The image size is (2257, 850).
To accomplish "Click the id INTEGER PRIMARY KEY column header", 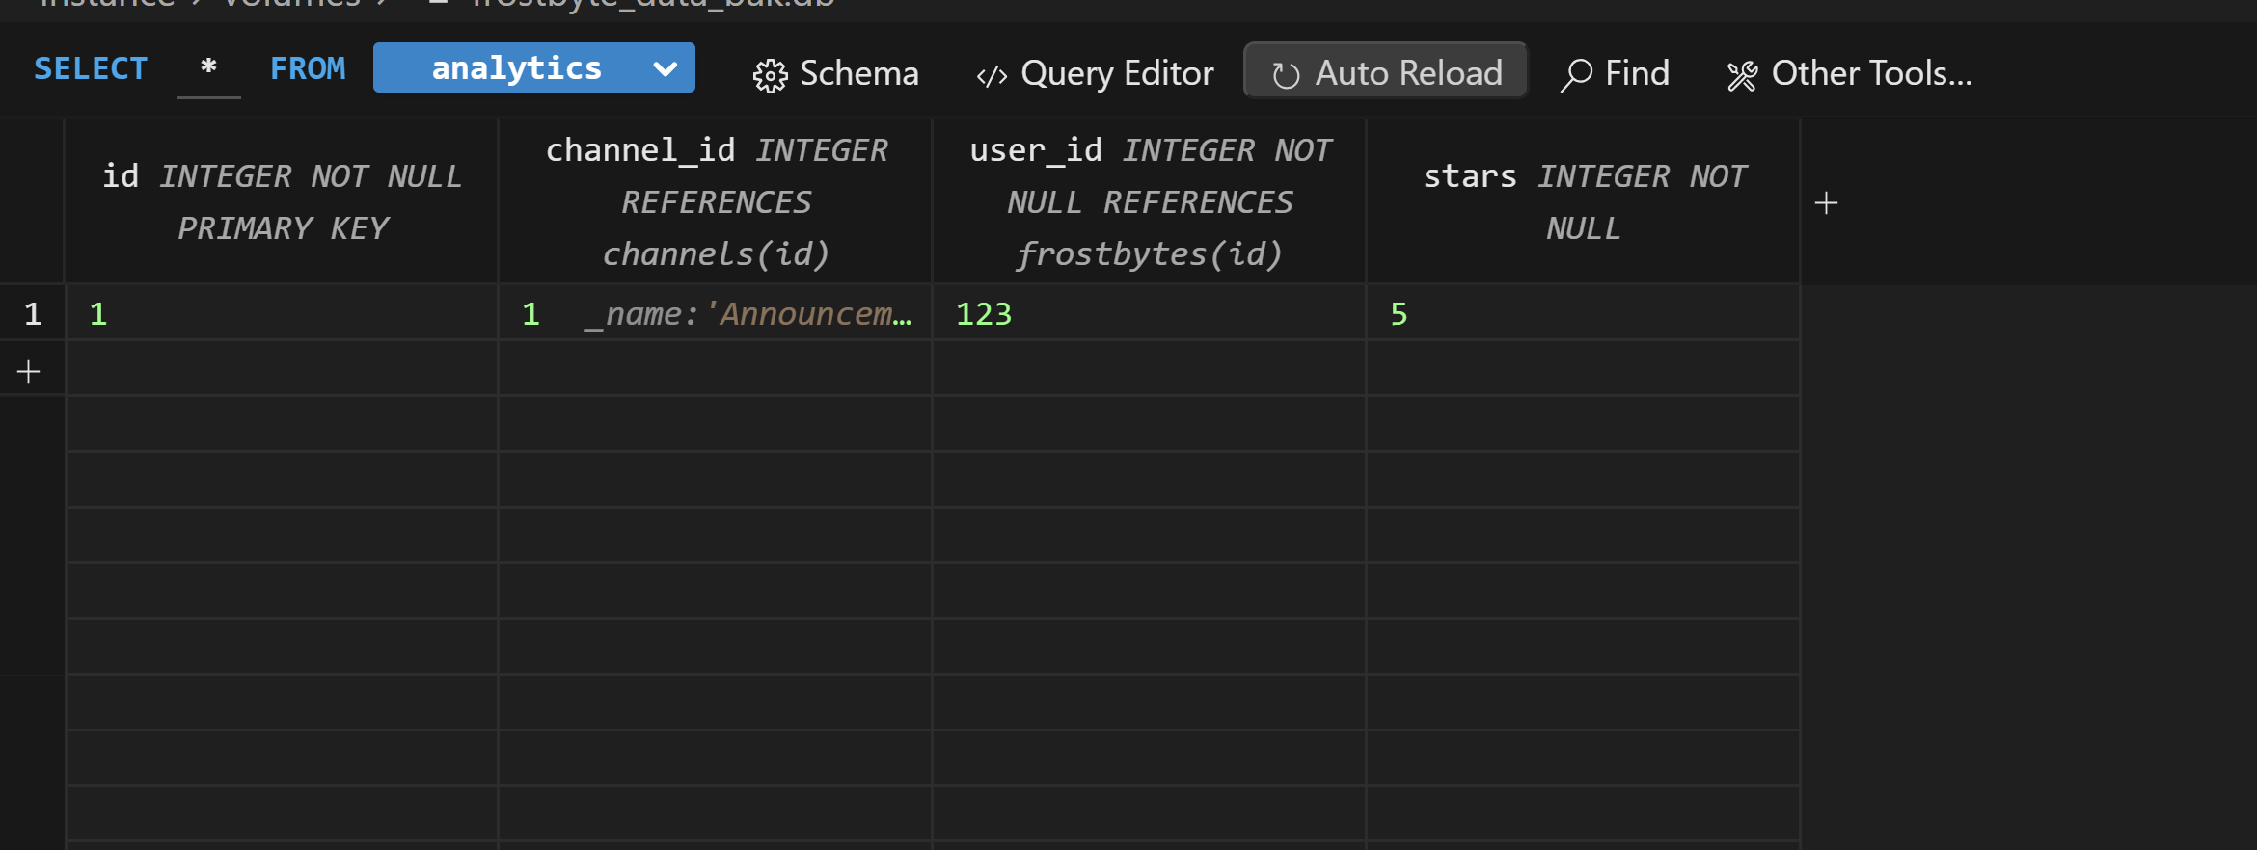I will click(x=282, y=202).
